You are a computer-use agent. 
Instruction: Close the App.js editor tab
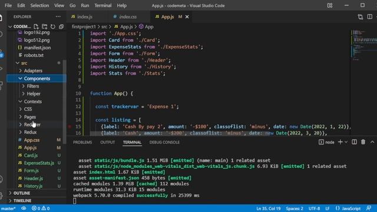[187, 17]
